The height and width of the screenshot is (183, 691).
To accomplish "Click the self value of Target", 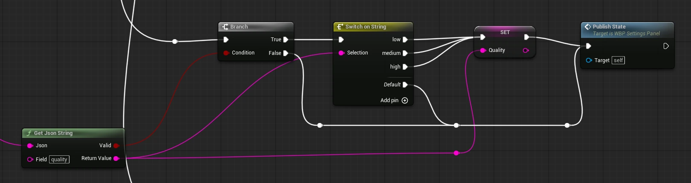I will (x=618, y=60).
